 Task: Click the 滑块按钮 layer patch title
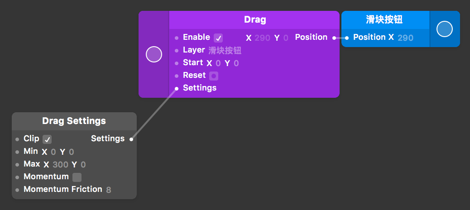pyautogui.click(x=384, y=20)
